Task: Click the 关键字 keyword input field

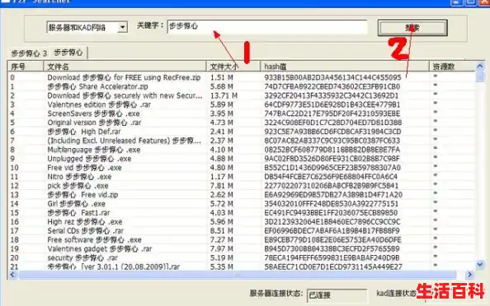Action: (267, 26)
